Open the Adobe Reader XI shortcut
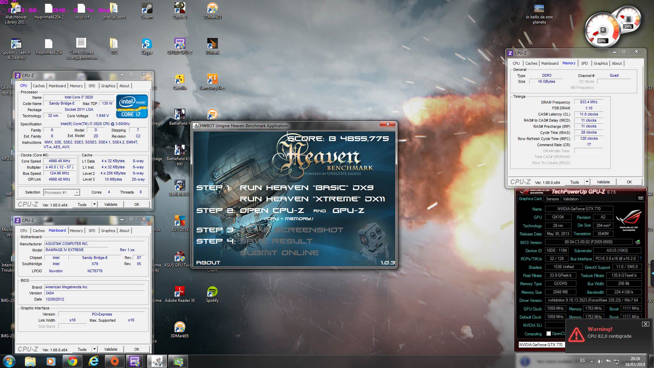The height and width of the screenshot is (368, 654). pyautogui.click(x=180, y=294)
